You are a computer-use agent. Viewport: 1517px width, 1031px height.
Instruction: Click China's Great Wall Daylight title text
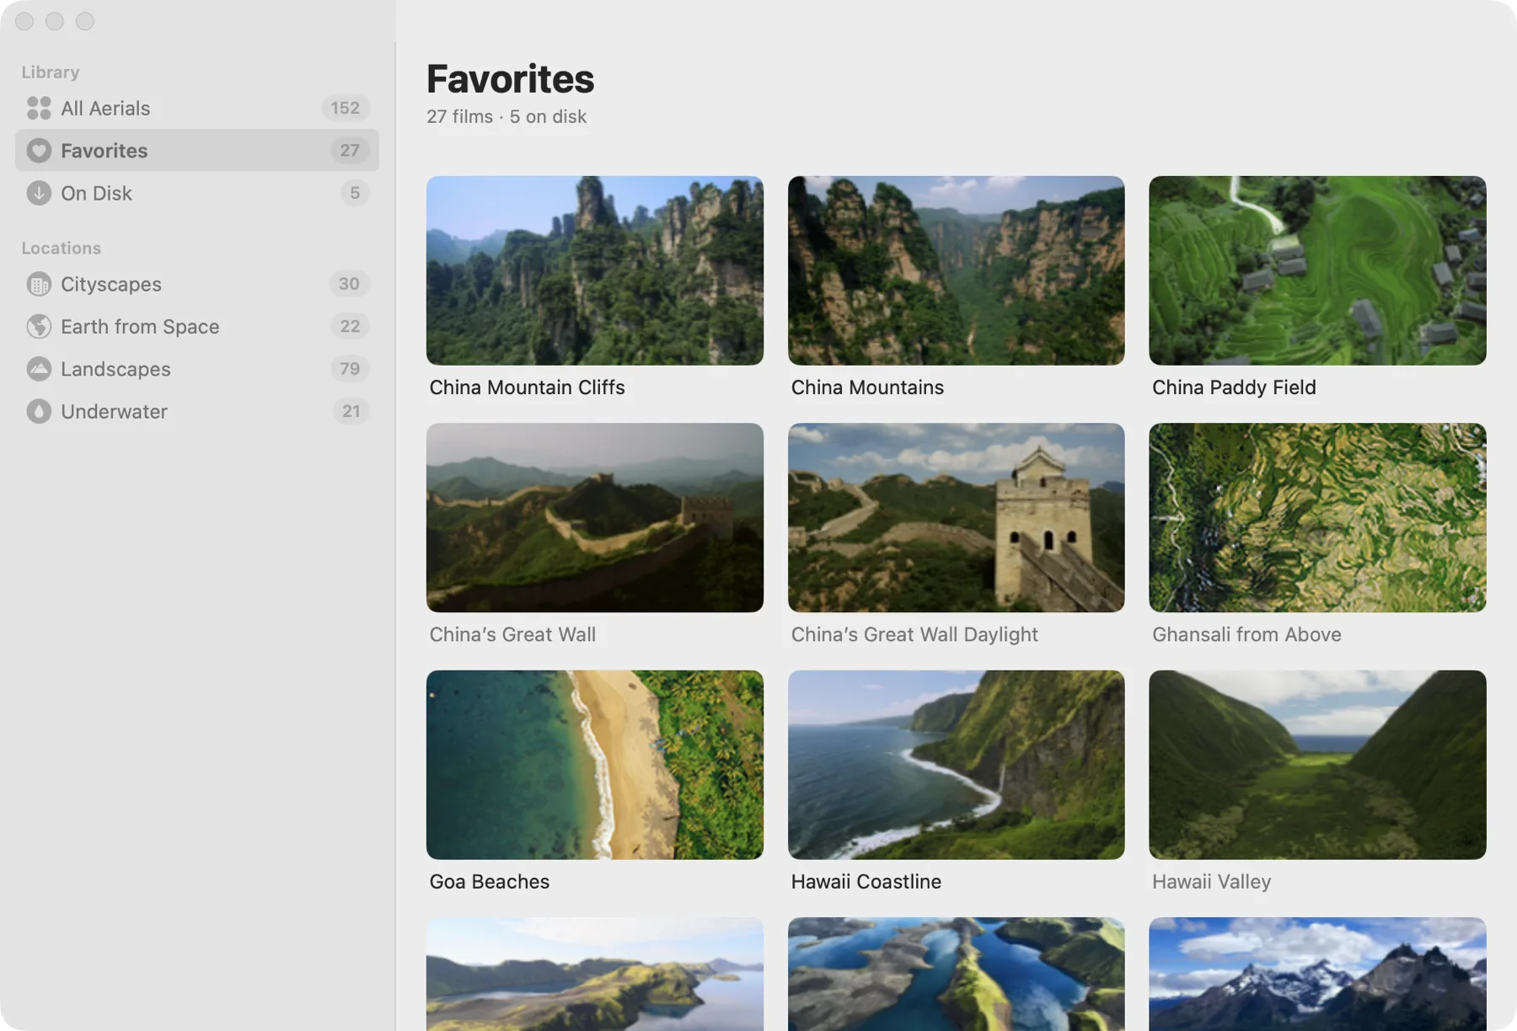coord(914,634)
